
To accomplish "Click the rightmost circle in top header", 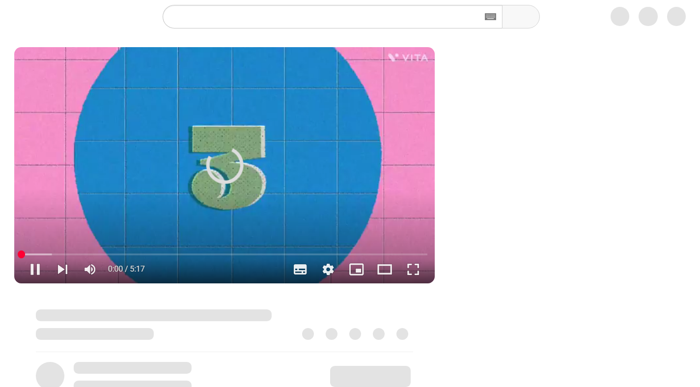I will [x=676, y=17].
